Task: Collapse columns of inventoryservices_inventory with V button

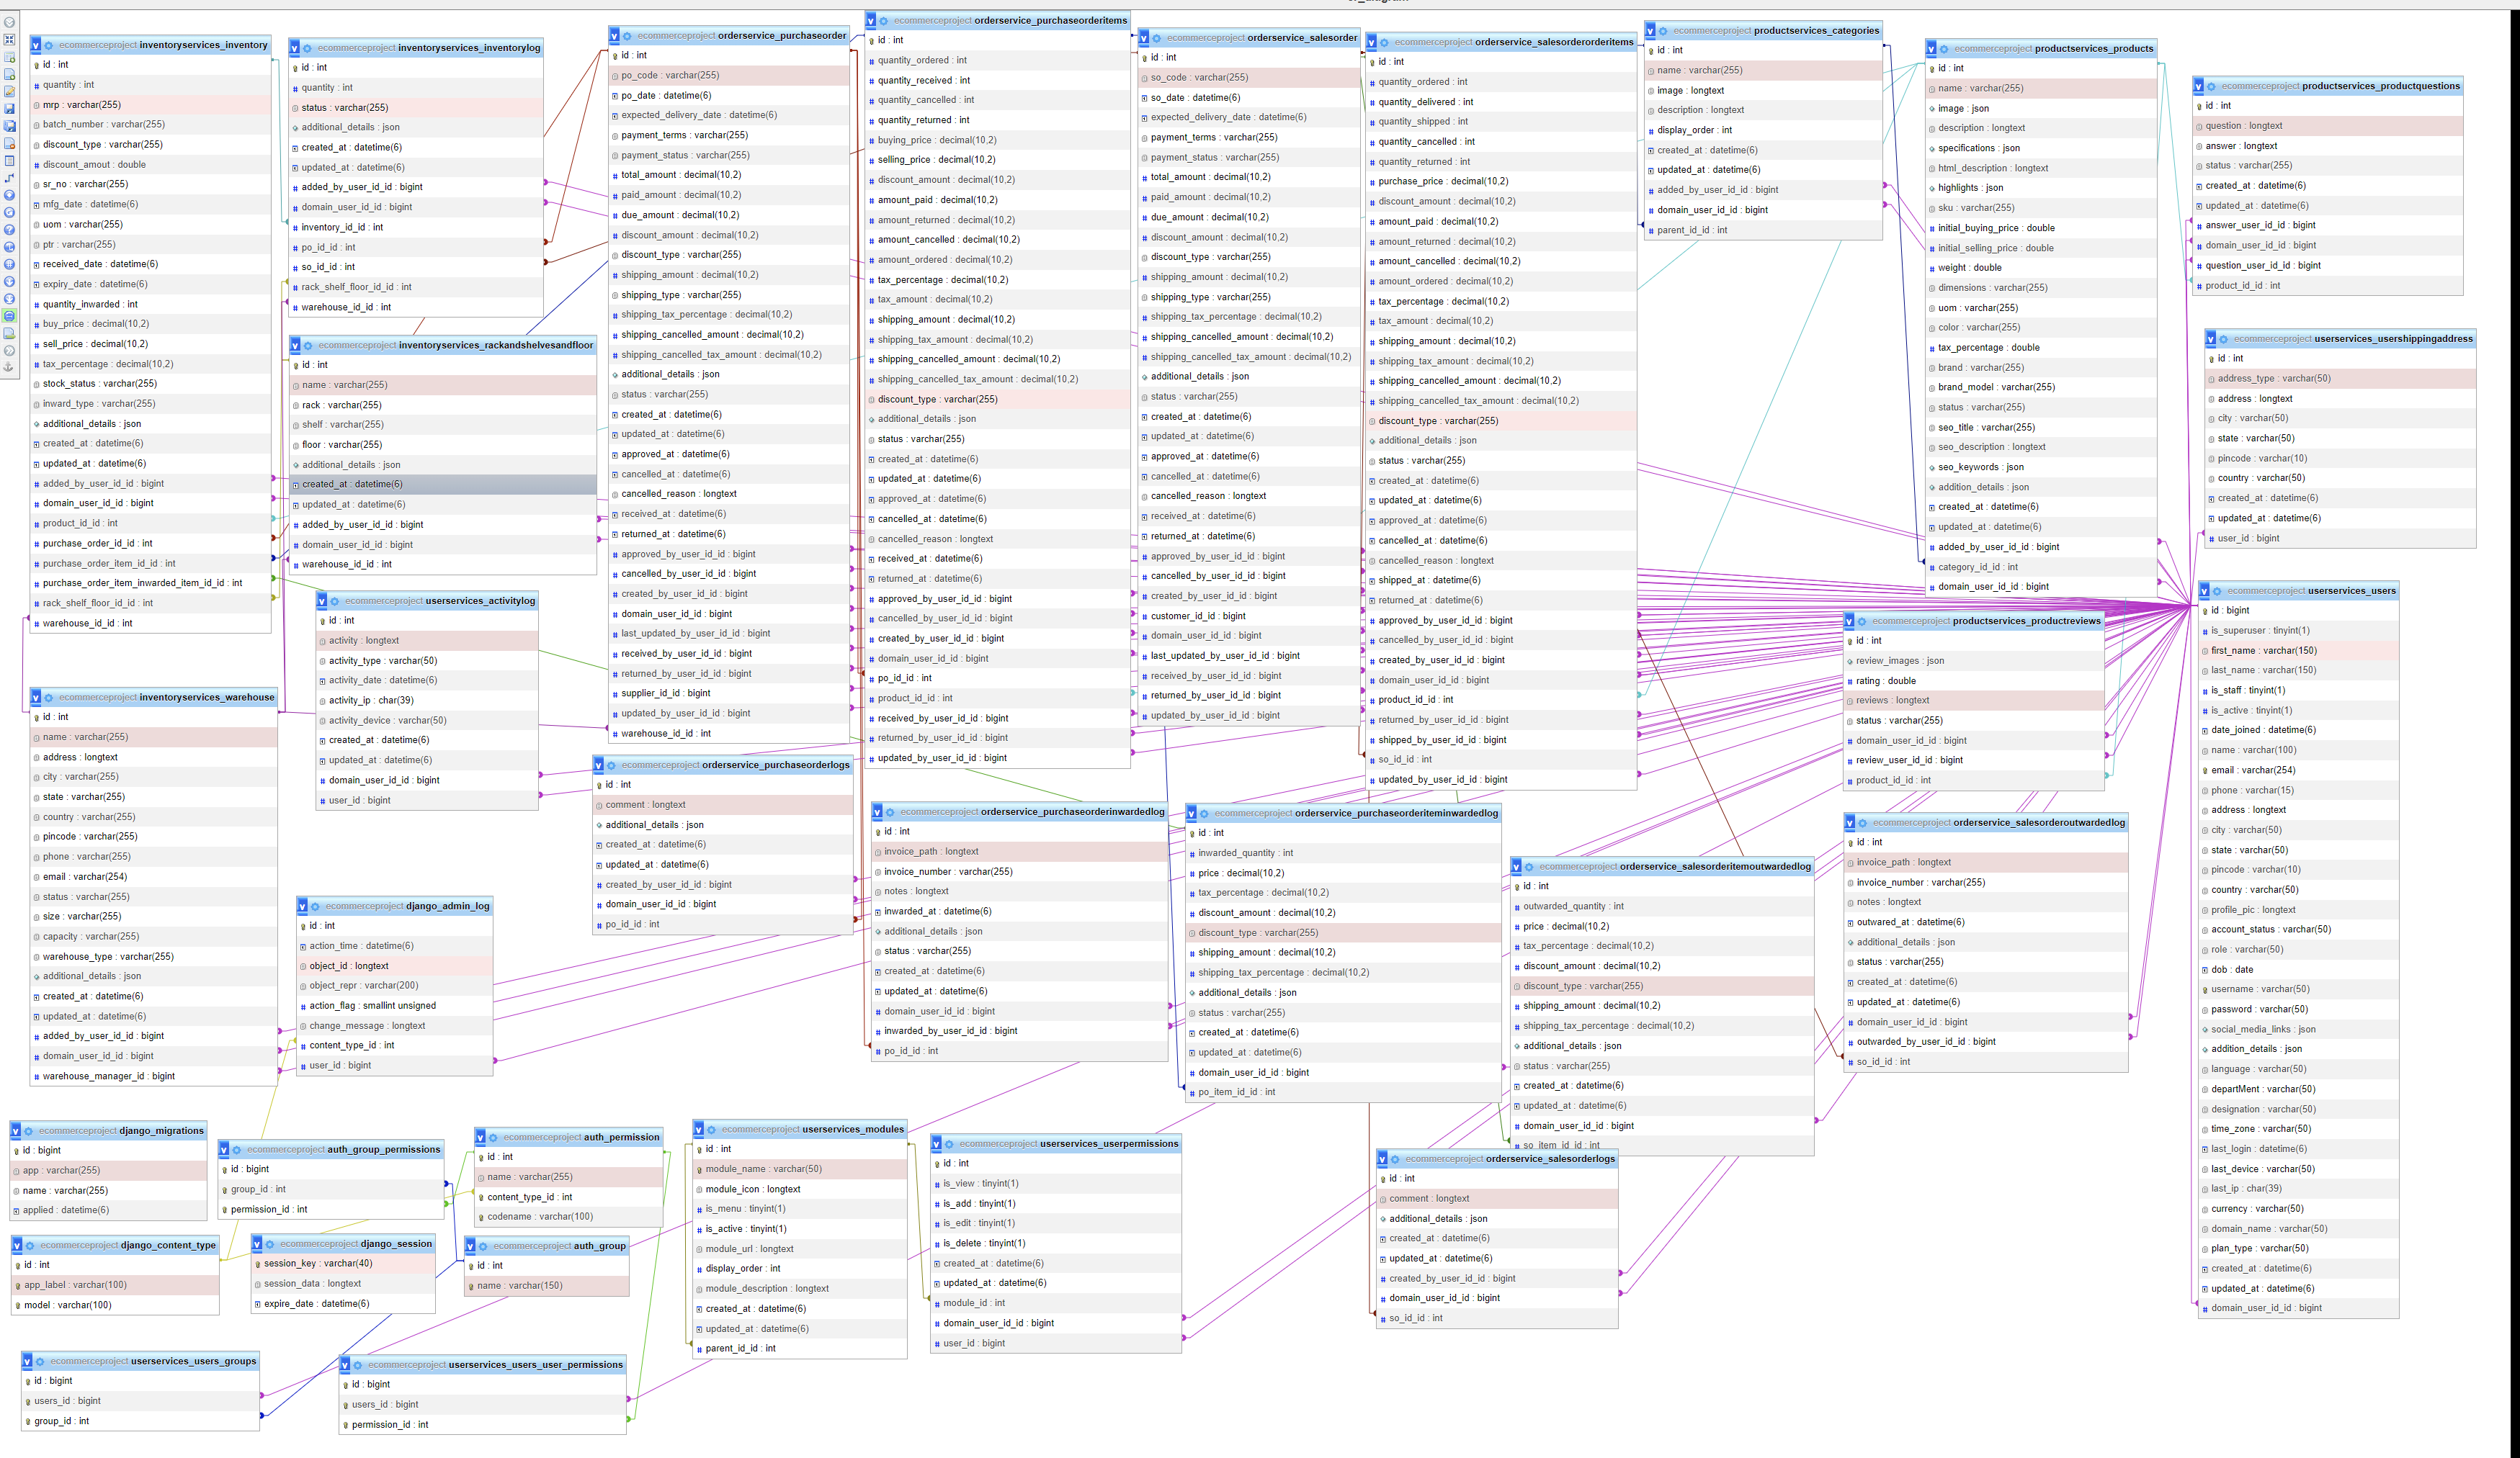Action: [x=36, y=46]
